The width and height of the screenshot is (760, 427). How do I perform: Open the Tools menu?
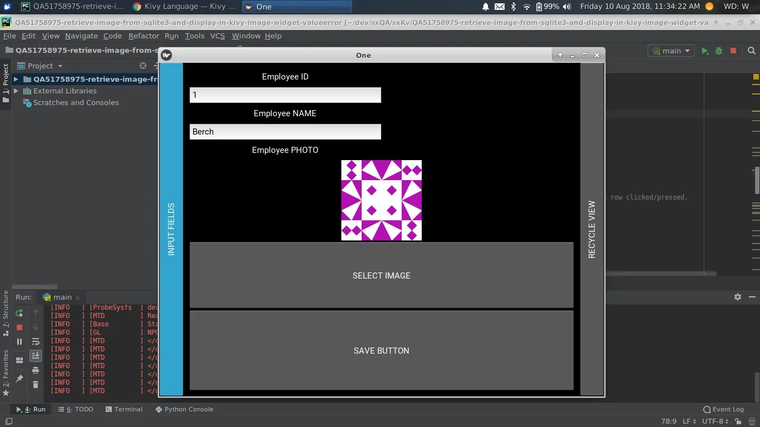195,36
